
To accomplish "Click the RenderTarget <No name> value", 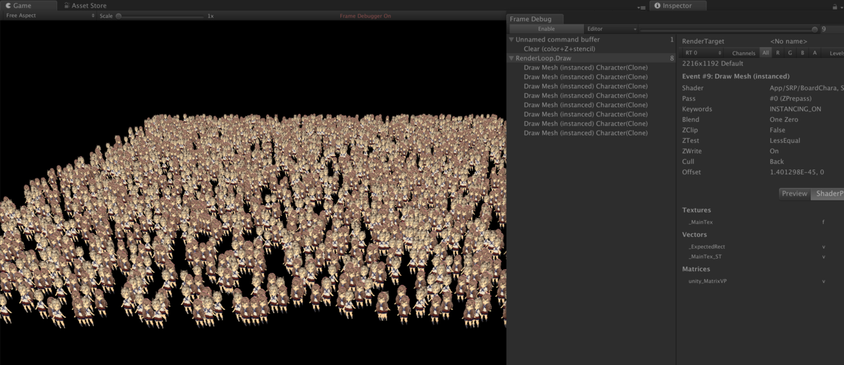I will pos(789,42).
